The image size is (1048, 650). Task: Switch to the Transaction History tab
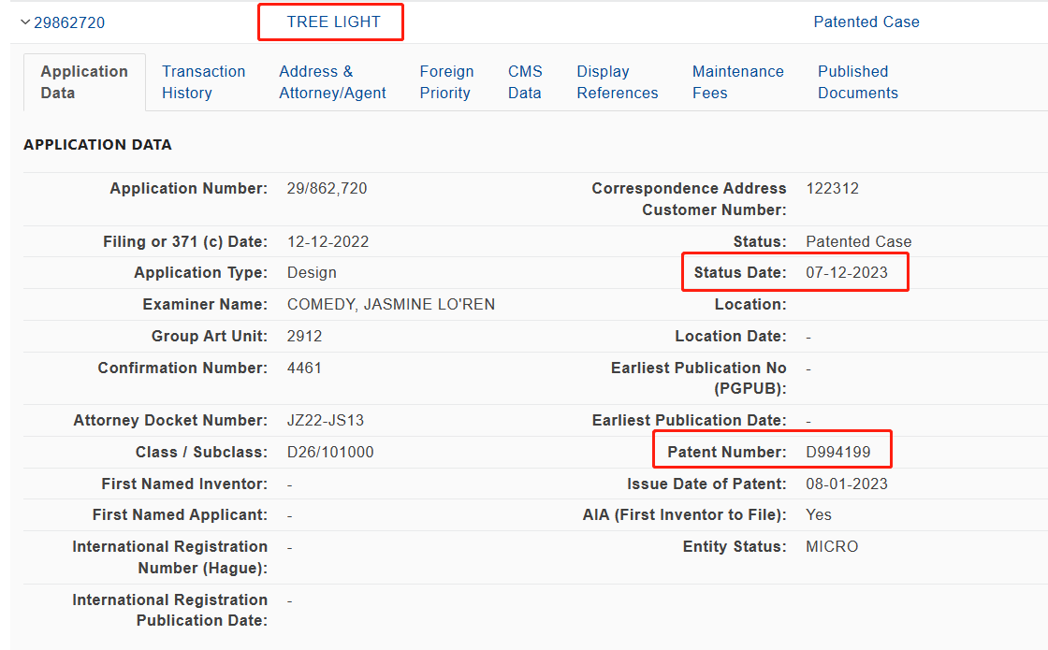click(203, 82)
